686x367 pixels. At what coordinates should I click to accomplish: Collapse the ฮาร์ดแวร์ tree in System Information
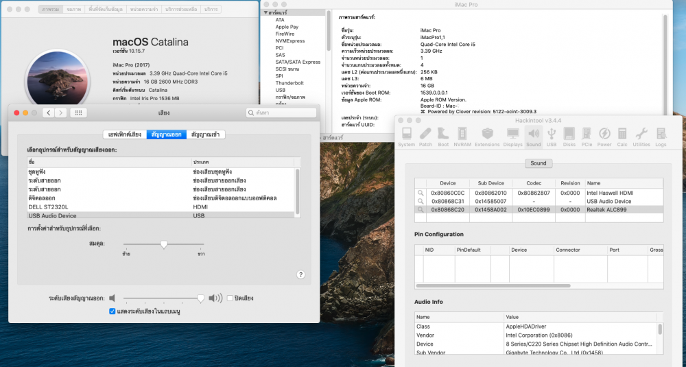tap(265, 12)
